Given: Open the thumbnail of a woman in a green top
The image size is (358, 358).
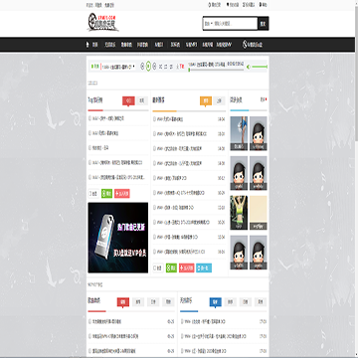Looking at the screenshot, I should pyautogui.click(x=239, y=213).
